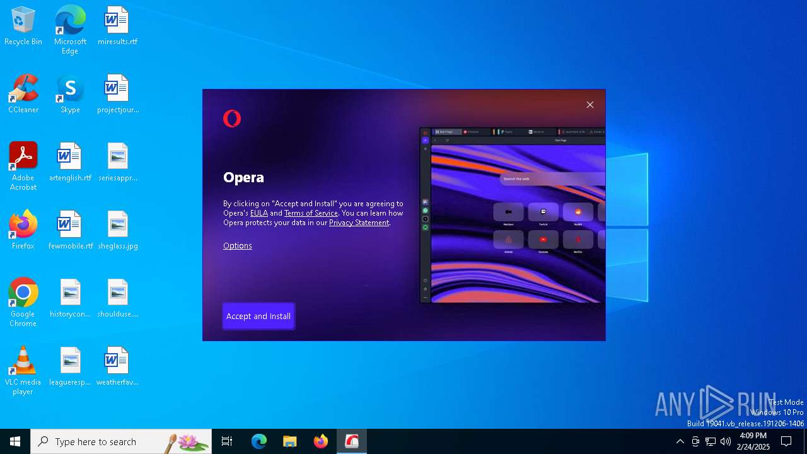The height and width of the screenshot is (454, 807).
Task: Open the Options link in Opera installer
Action: [238, 245]
